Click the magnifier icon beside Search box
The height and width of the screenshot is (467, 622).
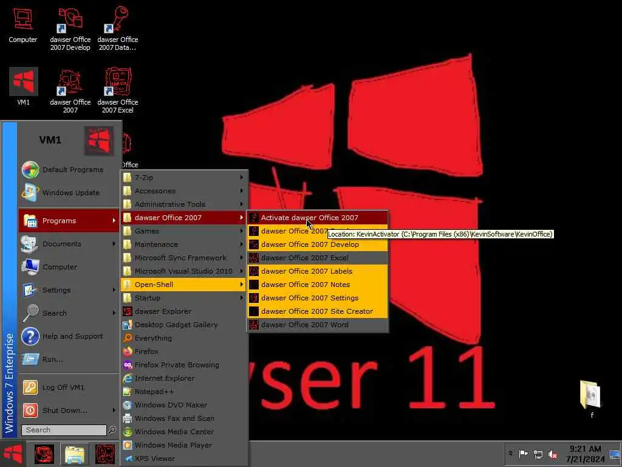pyautogui.click(x=112, y=430)
